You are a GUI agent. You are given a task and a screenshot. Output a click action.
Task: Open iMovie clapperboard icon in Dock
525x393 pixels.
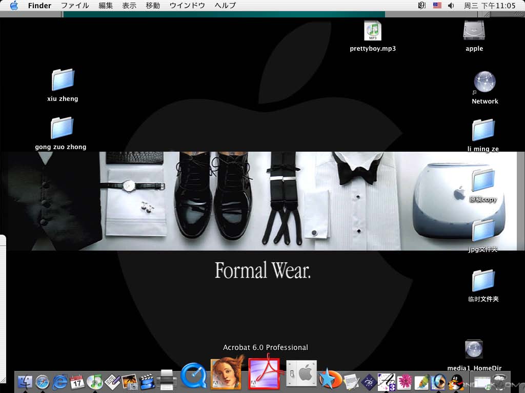147,382
